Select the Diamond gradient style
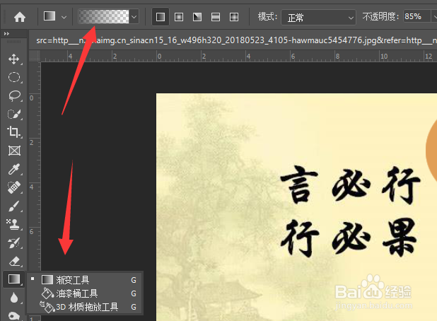The image size is (437, 321). 234,17
